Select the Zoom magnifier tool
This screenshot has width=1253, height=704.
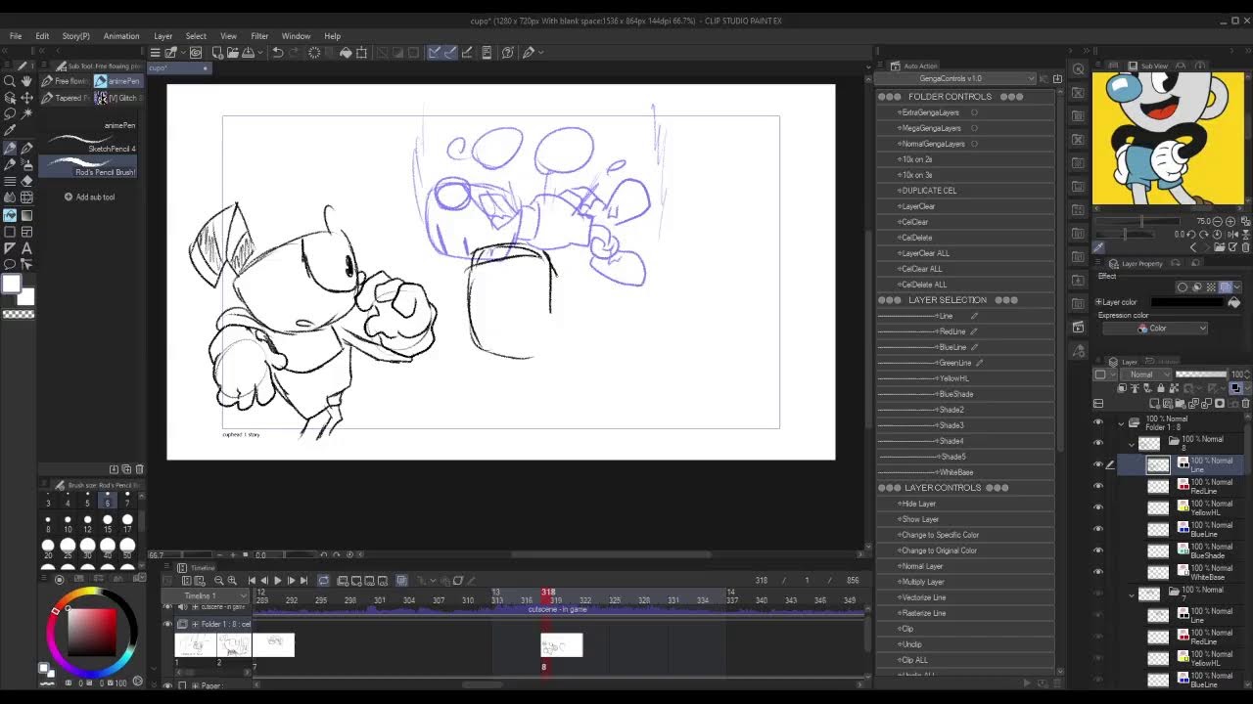pos(10,82)
